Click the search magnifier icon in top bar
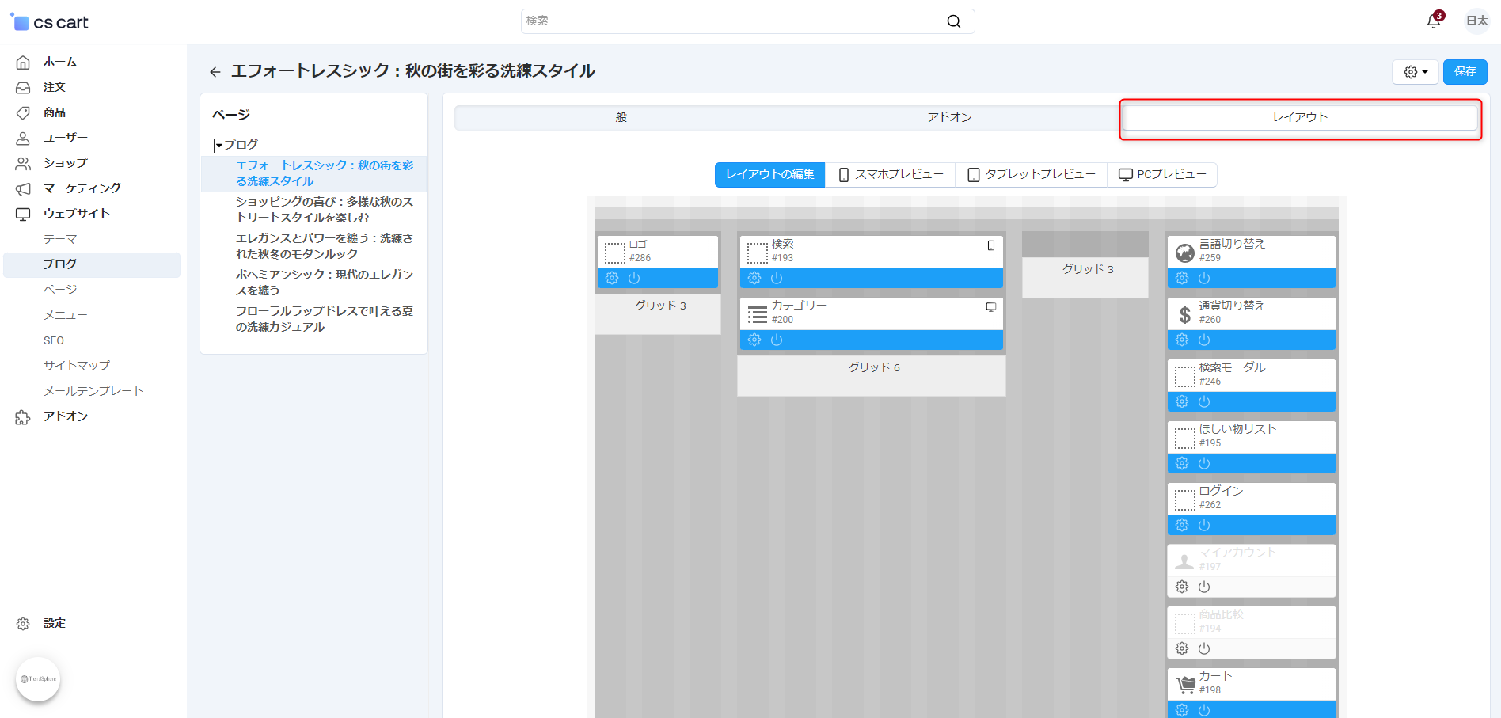 pyautogui.click(x=954, y=21)
